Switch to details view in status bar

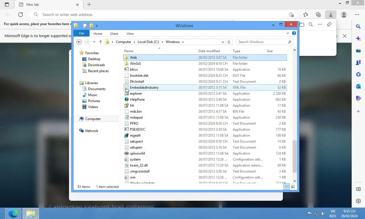[x=287, y=187]
